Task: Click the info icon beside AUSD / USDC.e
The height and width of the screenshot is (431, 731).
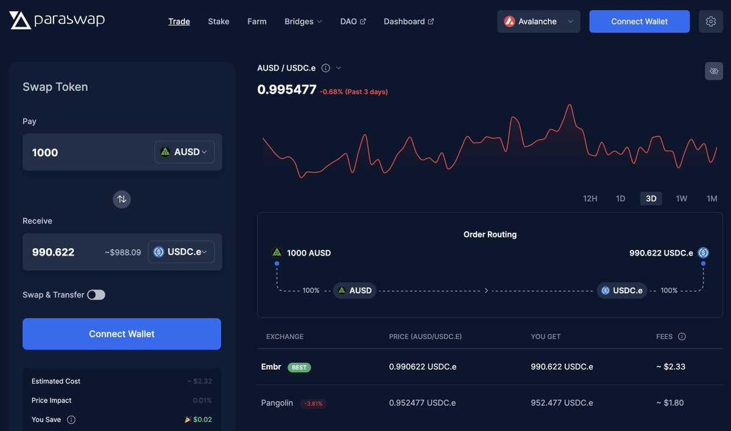Action: pyautogui.click(x=326, y=68)
